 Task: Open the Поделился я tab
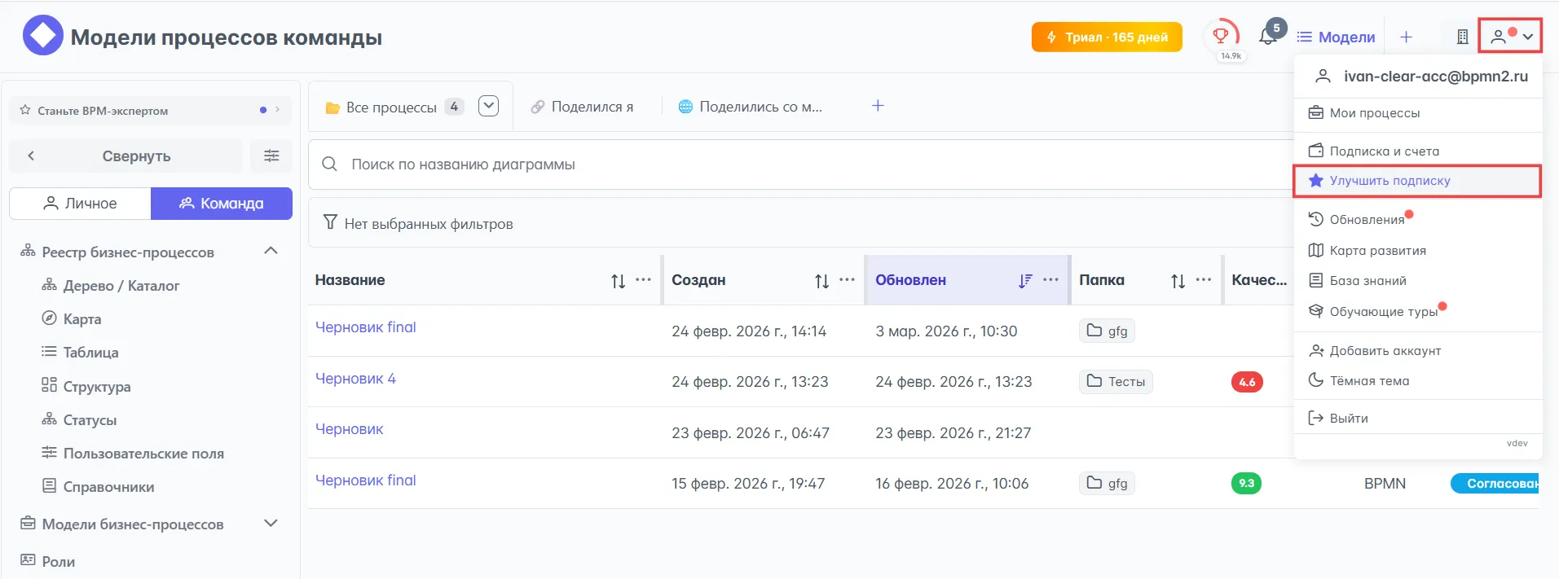pyautogui.click(x=582, y=107)
